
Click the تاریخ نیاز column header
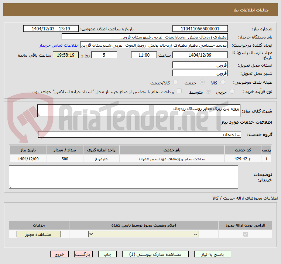click(x=28, y=150)
